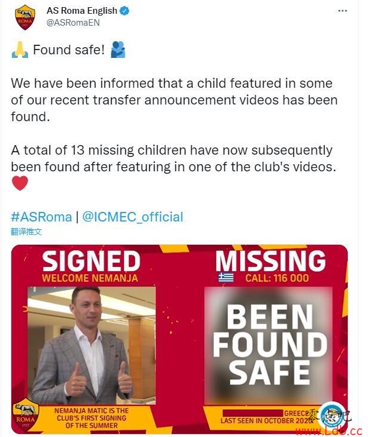The height and width of the screenshot is (437, 368).
Task: Click the AS Roma English account name
Action: [82, 11]
